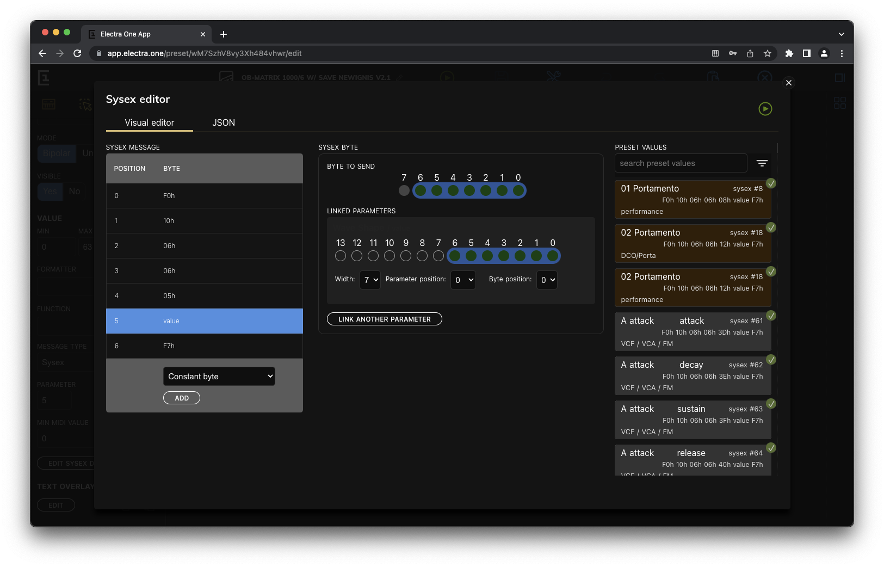Reload the page with refresh icon
884x567 pixels.
click(77, 53)
